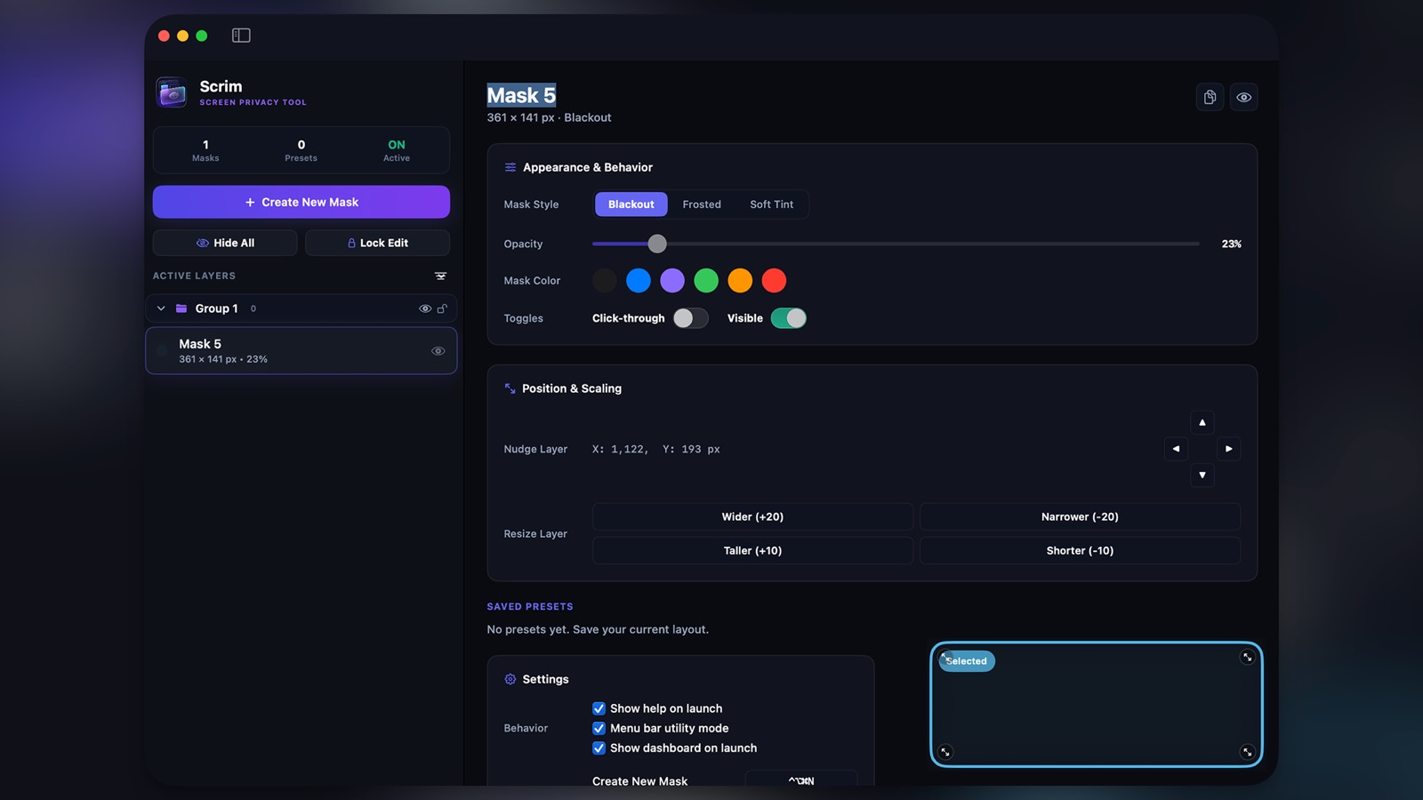
Task: Click the Create New Mask shortcut field
Action: [x=801, y=780]
